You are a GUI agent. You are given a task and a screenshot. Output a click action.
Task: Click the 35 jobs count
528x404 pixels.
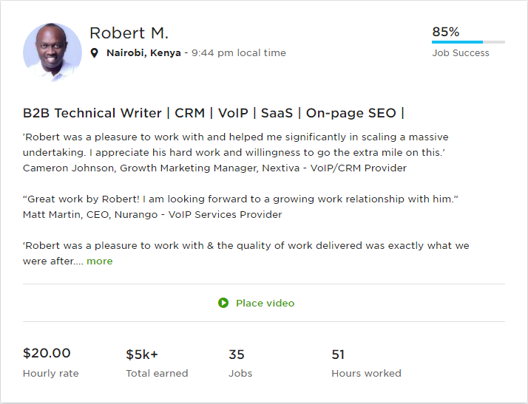tap(237, 355)
